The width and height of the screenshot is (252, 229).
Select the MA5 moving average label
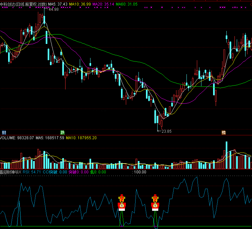tap(57, 4)
